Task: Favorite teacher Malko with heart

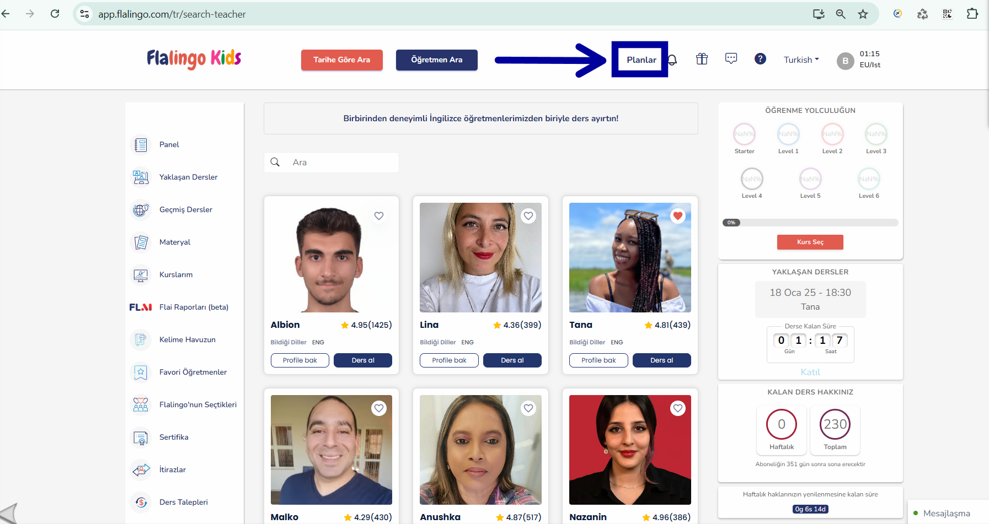Action: click(x=379, y=408)
